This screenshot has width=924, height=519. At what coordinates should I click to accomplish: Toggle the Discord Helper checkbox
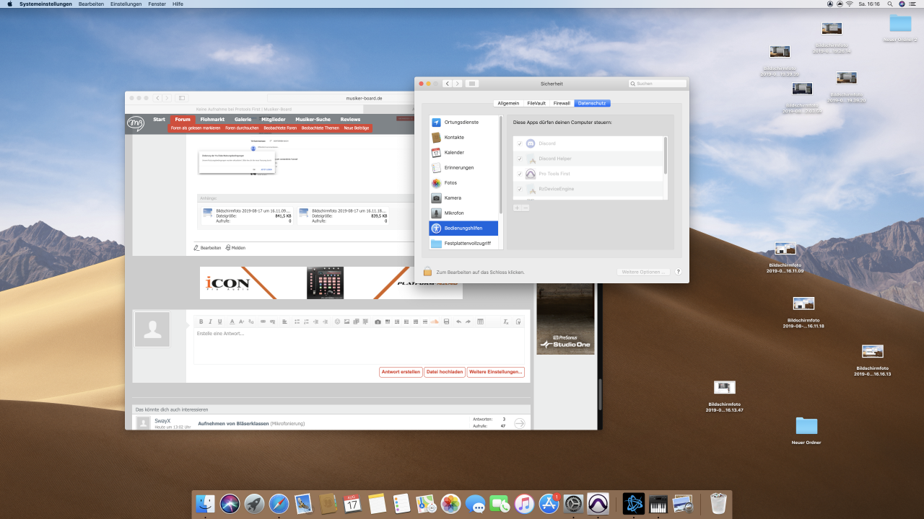520,159
